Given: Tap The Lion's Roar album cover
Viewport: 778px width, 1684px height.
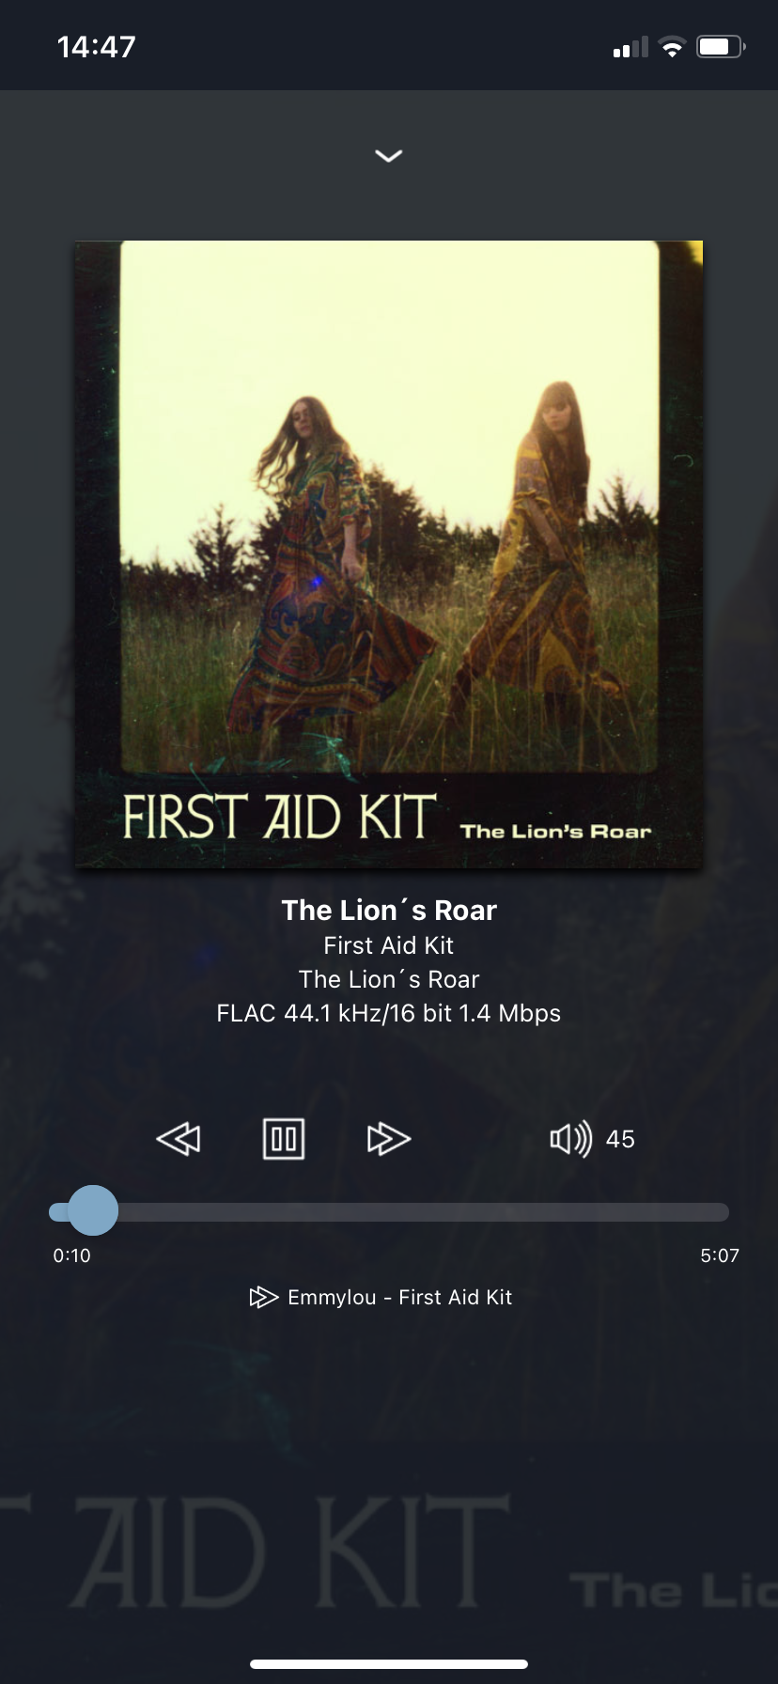Looking at the screenshot, I should pos(389,554).
